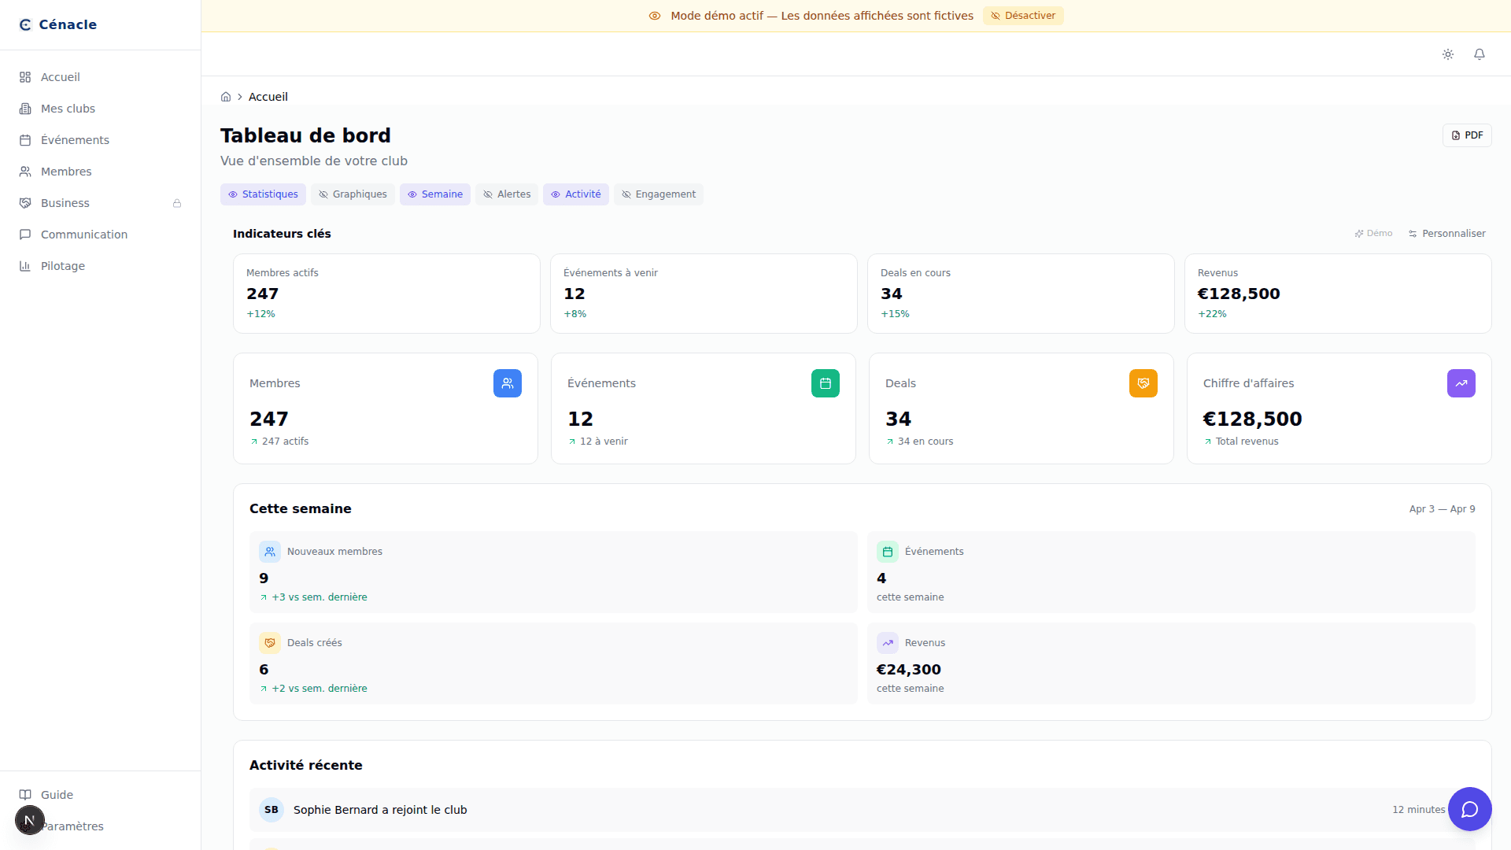Click the green calendar icon on Événements card
The height and width of the screenshot is (850, 1511).
pyautogui.click(x=826, y=383)
